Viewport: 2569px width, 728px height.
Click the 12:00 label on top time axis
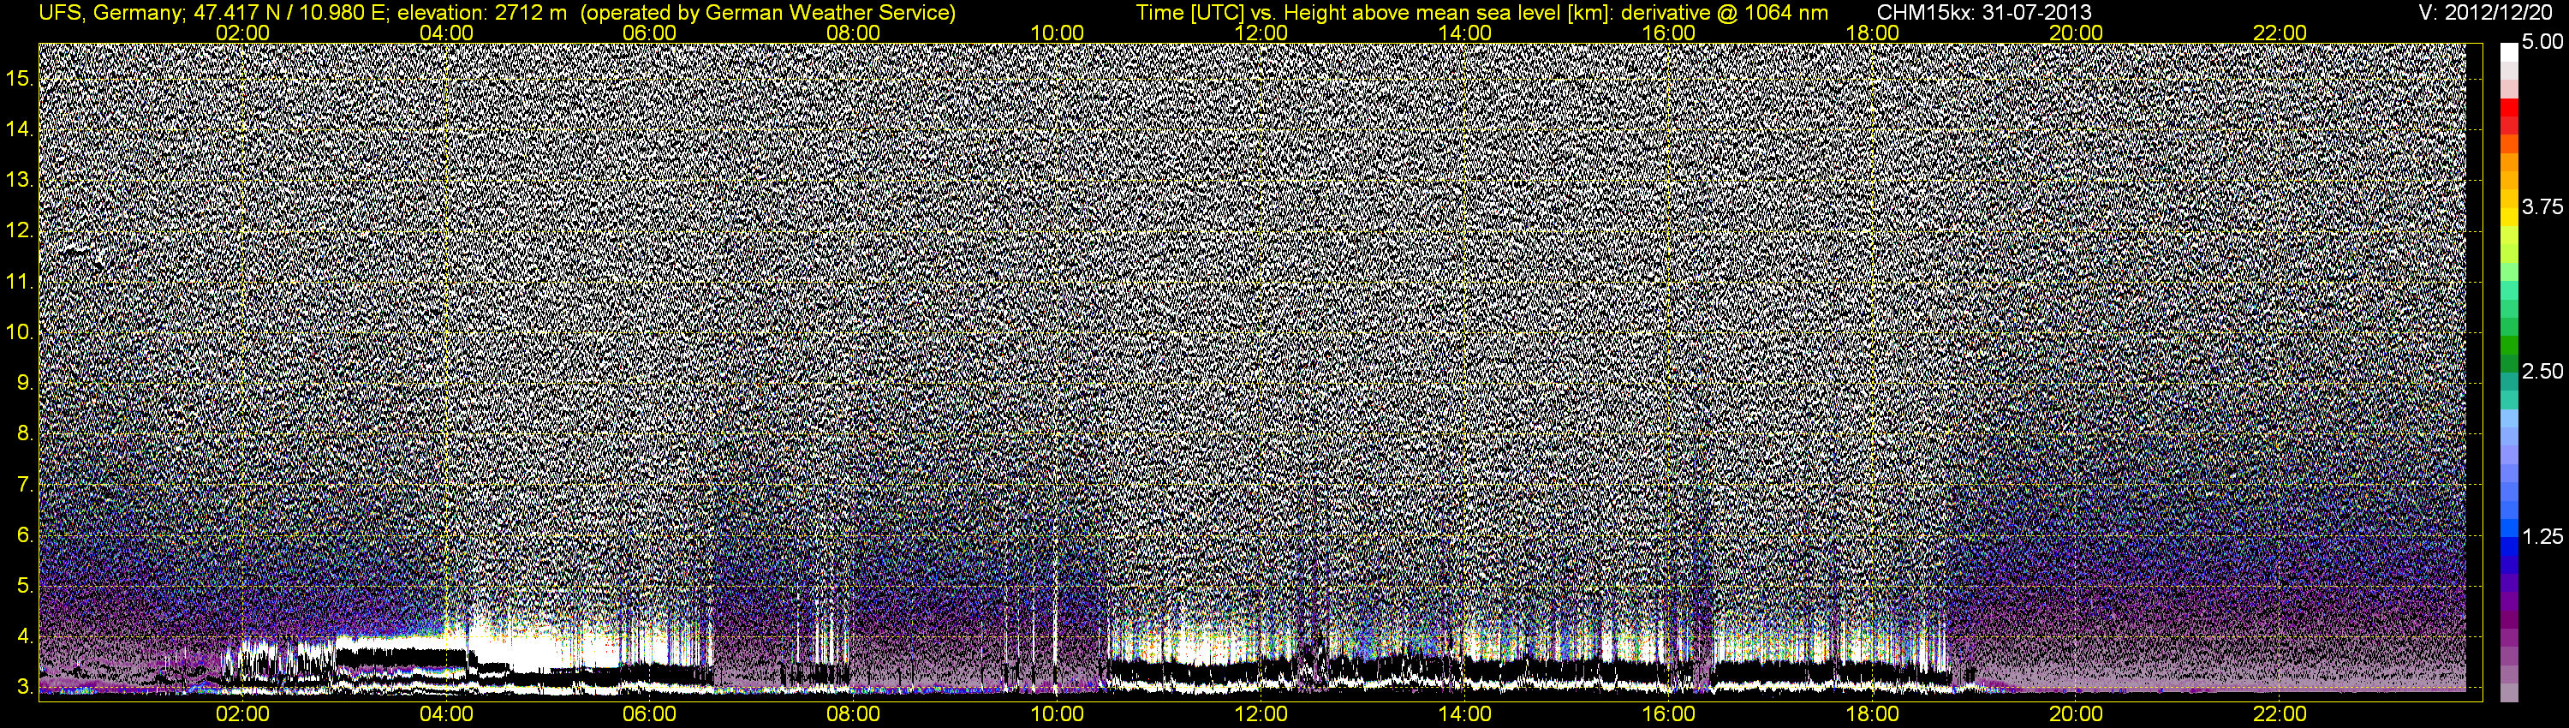(x=1261, y=33)
